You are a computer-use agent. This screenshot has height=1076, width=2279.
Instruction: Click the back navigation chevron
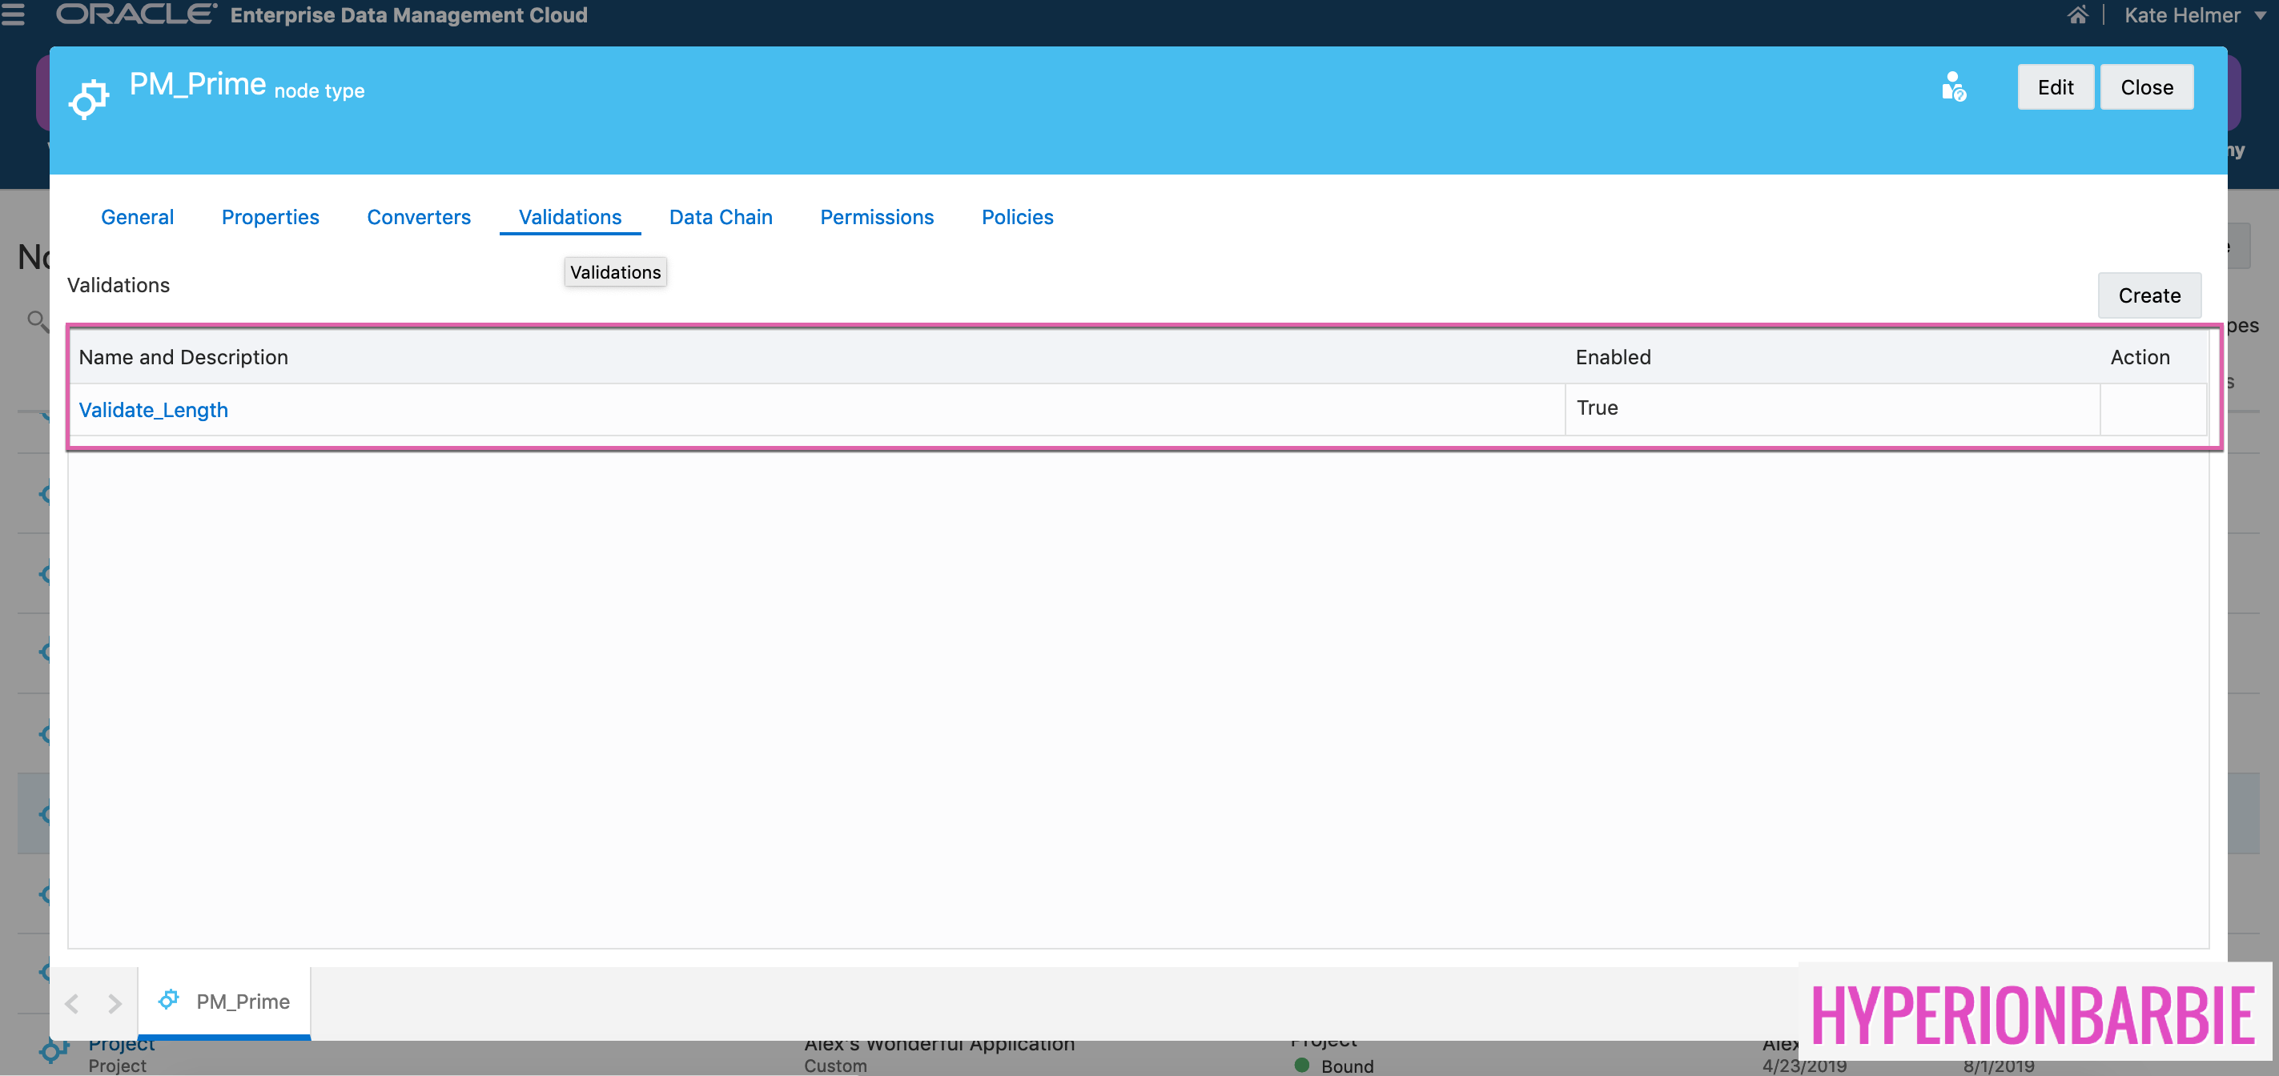(71, 1002)
